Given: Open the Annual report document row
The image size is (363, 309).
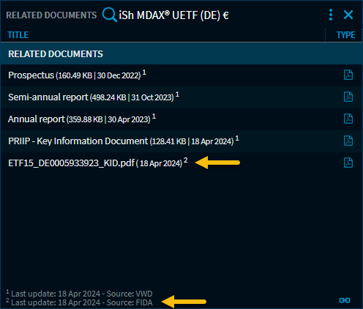Looking at the screenshot, I should [181, 119].
